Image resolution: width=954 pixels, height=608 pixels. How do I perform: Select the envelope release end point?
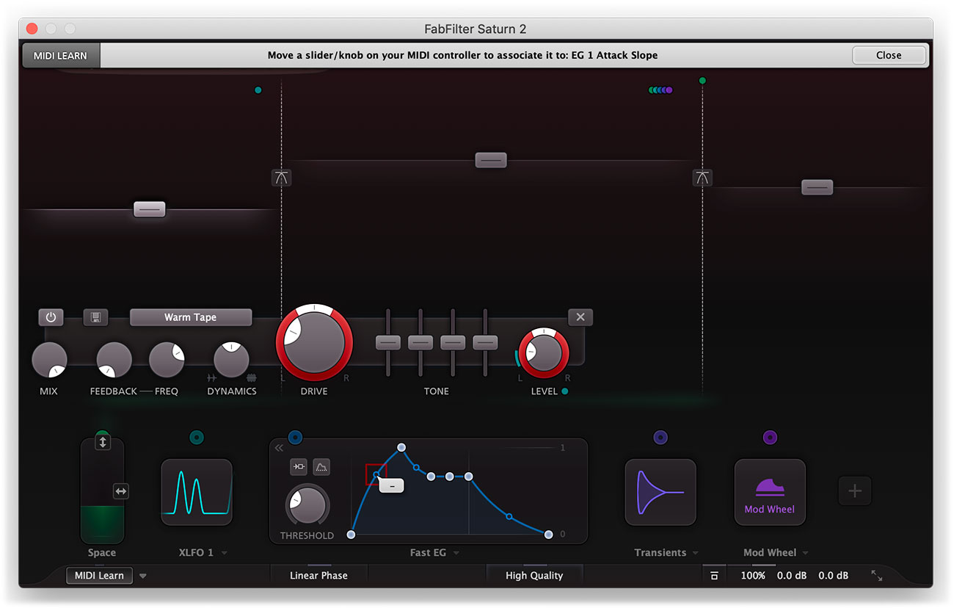548,535
